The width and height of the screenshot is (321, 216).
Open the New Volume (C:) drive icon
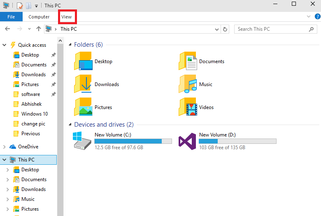coord(82,141)
